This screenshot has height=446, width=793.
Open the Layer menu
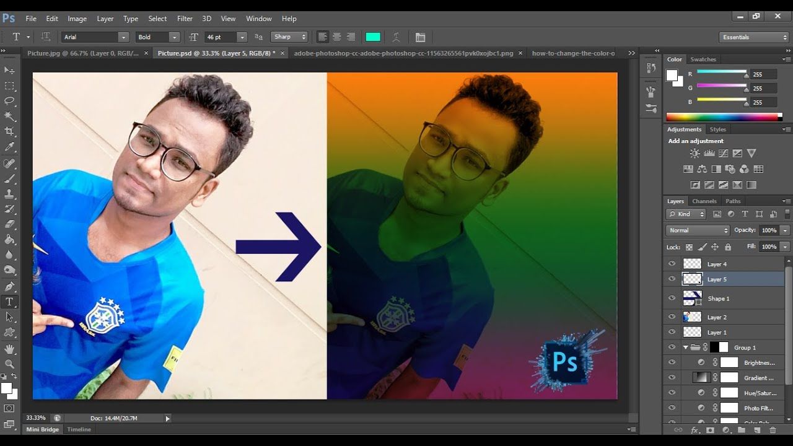[x=105, y=19]
